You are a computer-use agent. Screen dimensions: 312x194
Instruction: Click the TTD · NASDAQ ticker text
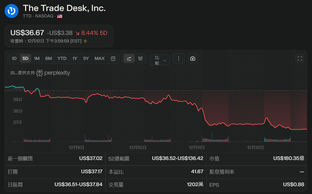tap(38, 16)
